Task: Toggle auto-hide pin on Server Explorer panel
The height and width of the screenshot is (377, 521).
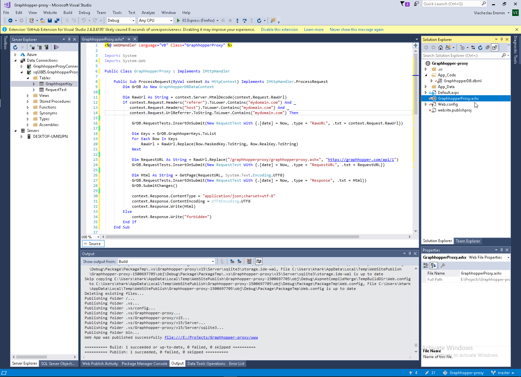Action: (69, 39)
